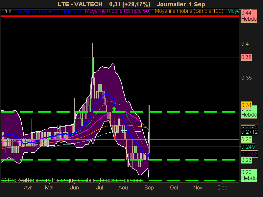Select the 'Prix' legend label
Screen dimensions: 263x197
coord(7,11)
